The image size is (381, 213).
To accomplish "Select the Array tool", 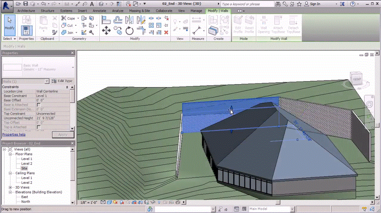I will tap(151, 25).
